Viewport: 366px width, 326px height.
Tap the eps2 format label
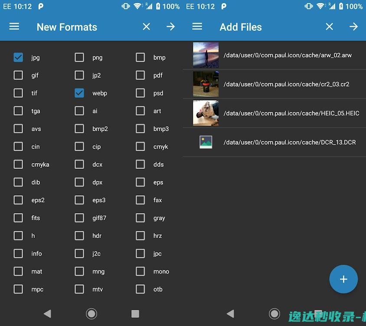point(38,200)
